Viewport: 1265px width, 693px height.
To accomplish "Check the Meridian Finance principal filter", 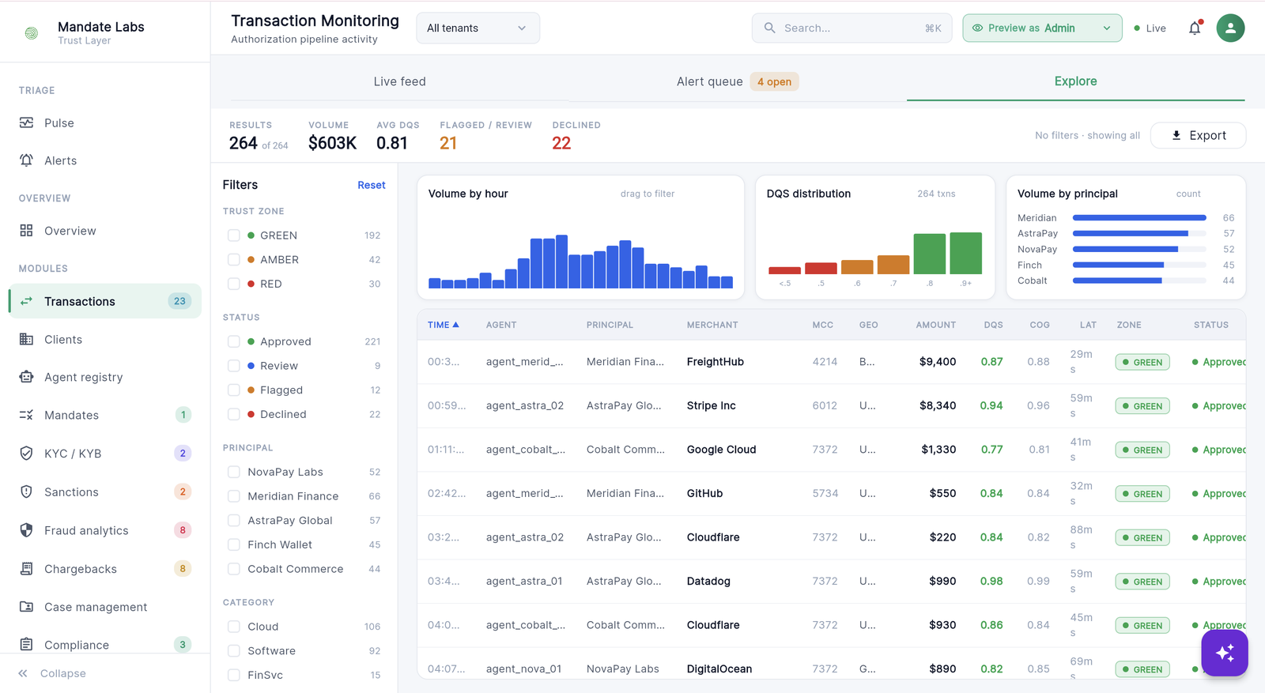I will [x=233, y=496].
